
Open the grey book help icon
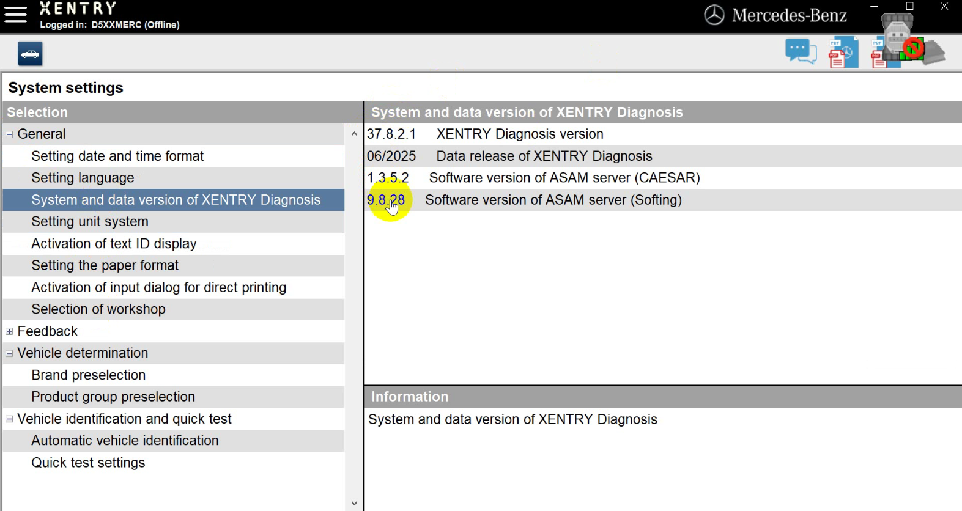coord(934,53)
